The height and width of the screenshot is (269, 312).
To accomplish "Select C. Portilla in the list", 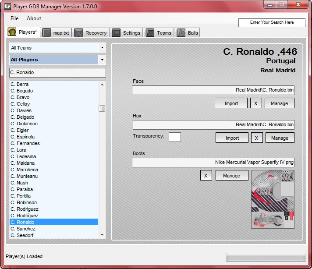I will [x=54, y=196].
